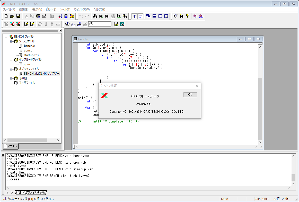Select the ビルド output tab
This screenshot has width=299, height=202.
(x=20, y=193)
